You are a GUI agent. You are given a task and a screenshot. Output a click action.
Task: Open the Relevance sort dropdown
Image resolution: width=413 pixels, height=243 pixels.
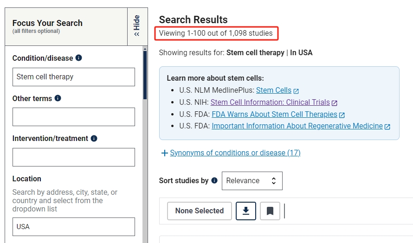coord(252,181)
